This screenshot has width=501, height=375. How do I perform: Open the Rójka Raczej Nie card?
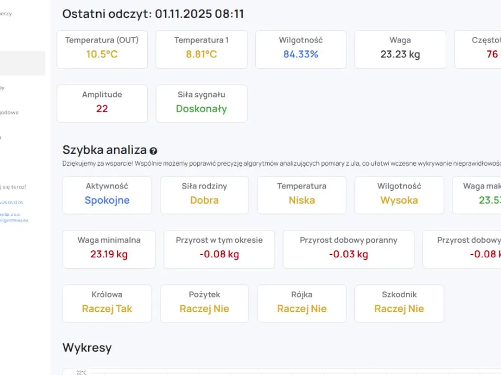click(x=302, y=303)
